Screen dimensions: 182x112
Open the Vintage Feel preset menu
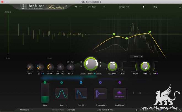click(x=124, y=7)
